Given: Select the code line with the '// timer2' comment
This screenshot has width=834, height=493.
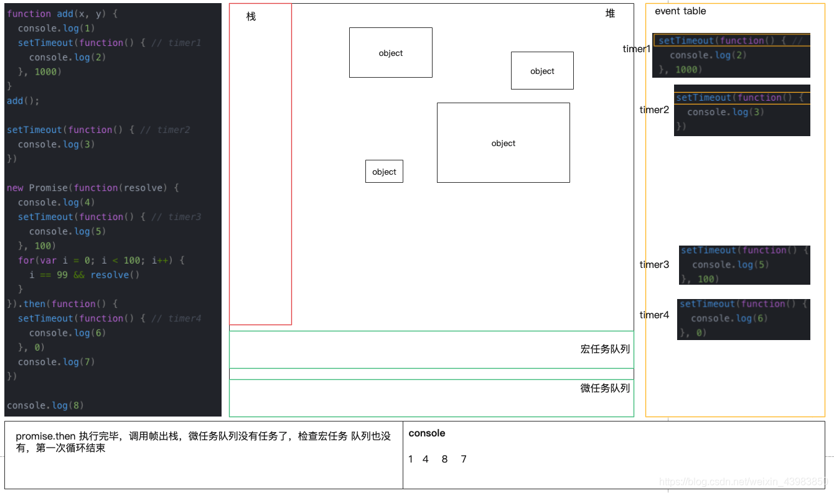Looking at the screenshot, I should click(98, 130).
